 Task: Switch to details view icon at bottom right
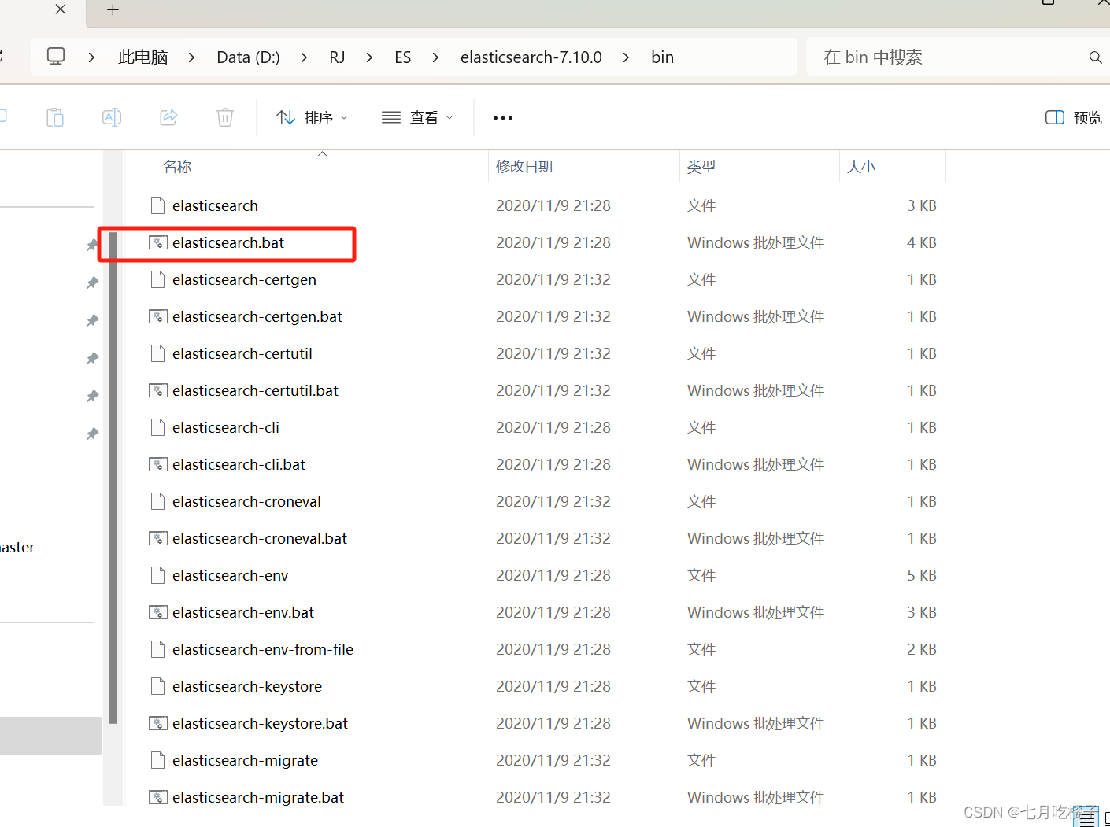tap(1088, 818)
